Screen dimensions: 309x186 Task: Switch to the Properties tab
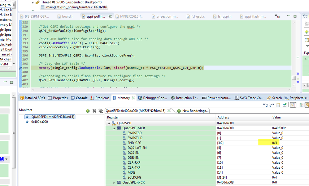coord(58,98)
